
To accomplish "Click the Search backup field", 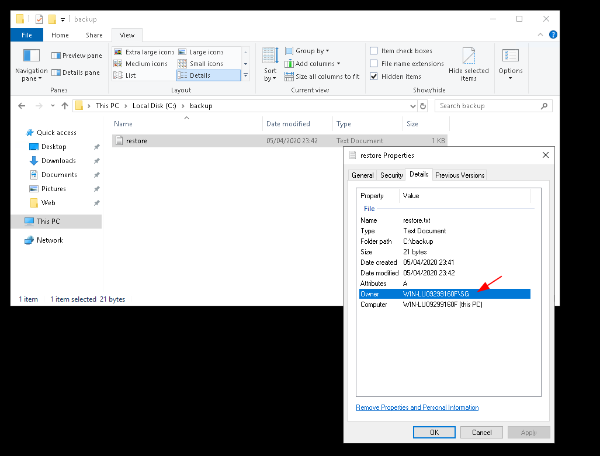I will pos(488,106).
